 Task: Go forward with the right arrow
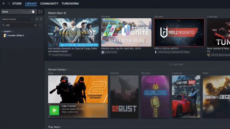[x=9, y=3]
